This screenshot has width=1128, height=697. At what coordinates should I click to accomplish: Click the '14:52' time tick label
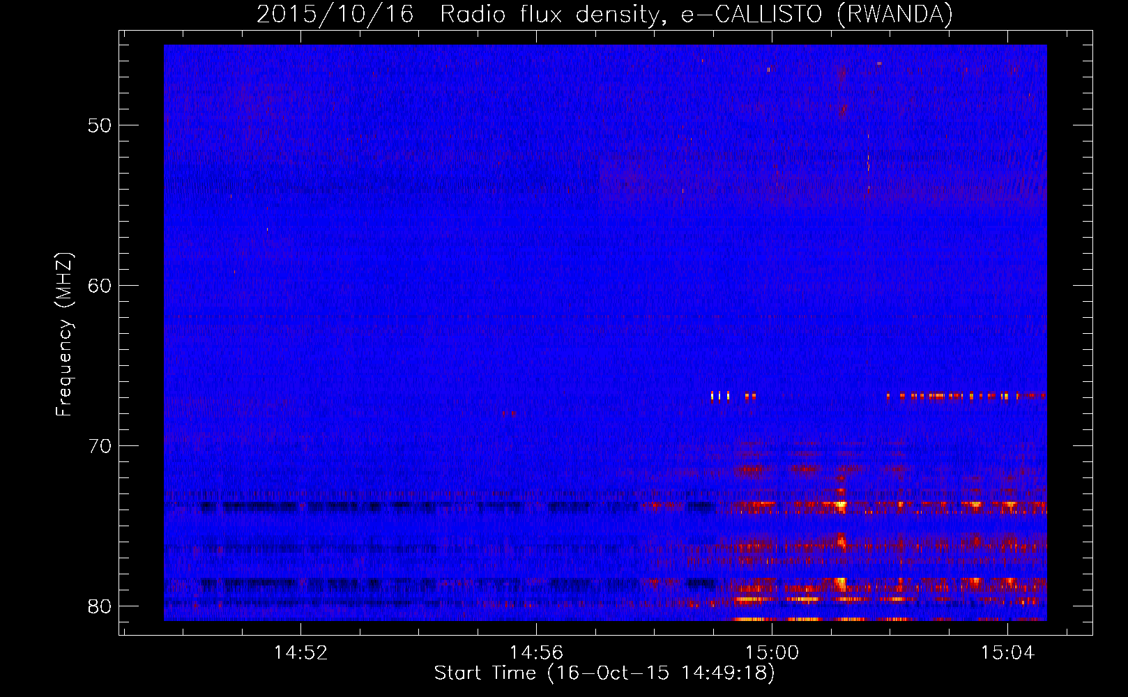pos(300,653)
